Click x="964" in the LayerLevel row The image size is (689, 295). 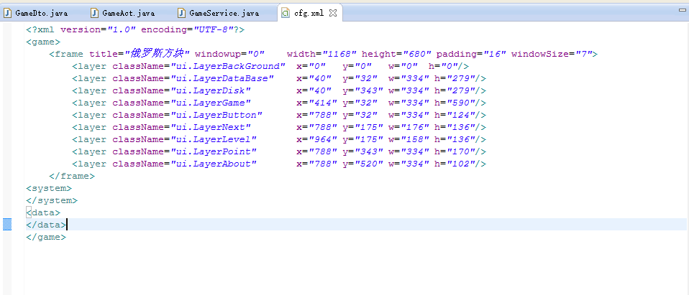(317, 139)
